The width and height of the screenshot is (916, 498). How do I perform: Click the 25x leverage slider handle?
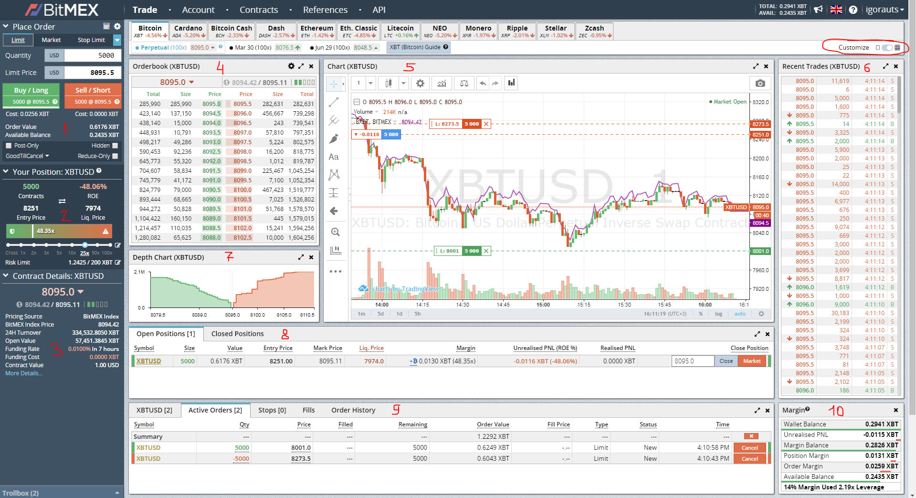tap(84, 245)
